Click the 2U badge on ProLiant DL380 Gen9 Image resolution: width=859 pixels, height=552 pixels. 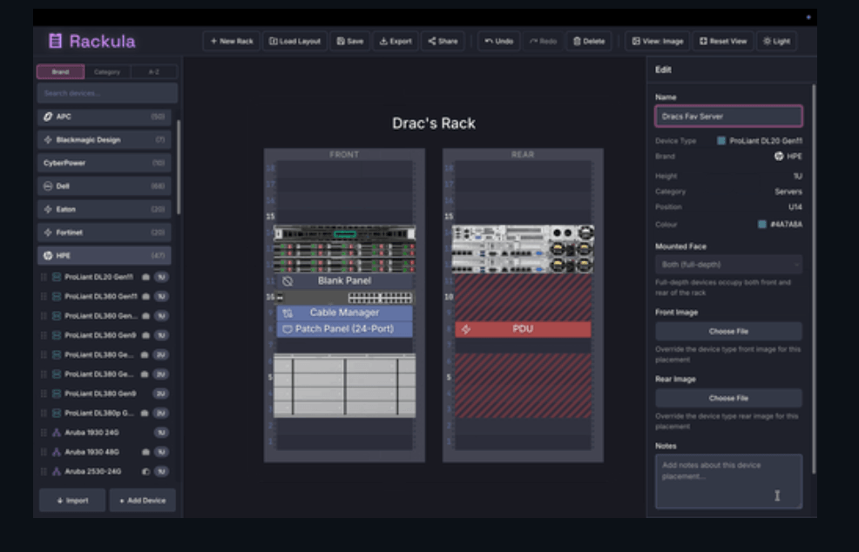point(161,394)
